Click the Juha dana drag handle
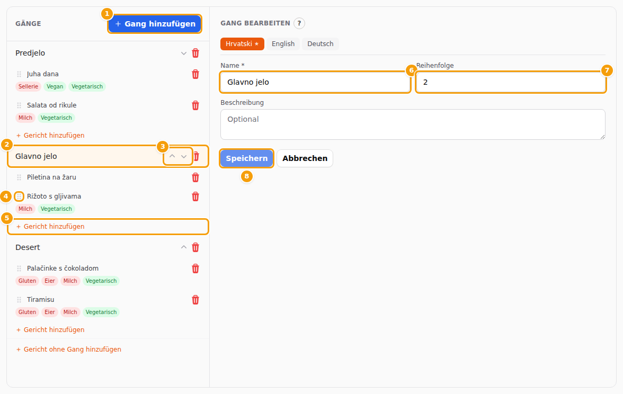Screen dimensions: 623x394 [19, 74]
